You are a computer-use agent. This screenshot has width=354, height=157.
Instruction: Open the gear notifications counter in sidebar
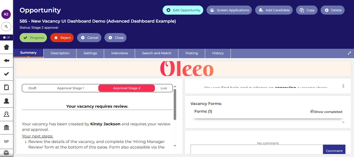pyautogui.click(x=6, y=37)
